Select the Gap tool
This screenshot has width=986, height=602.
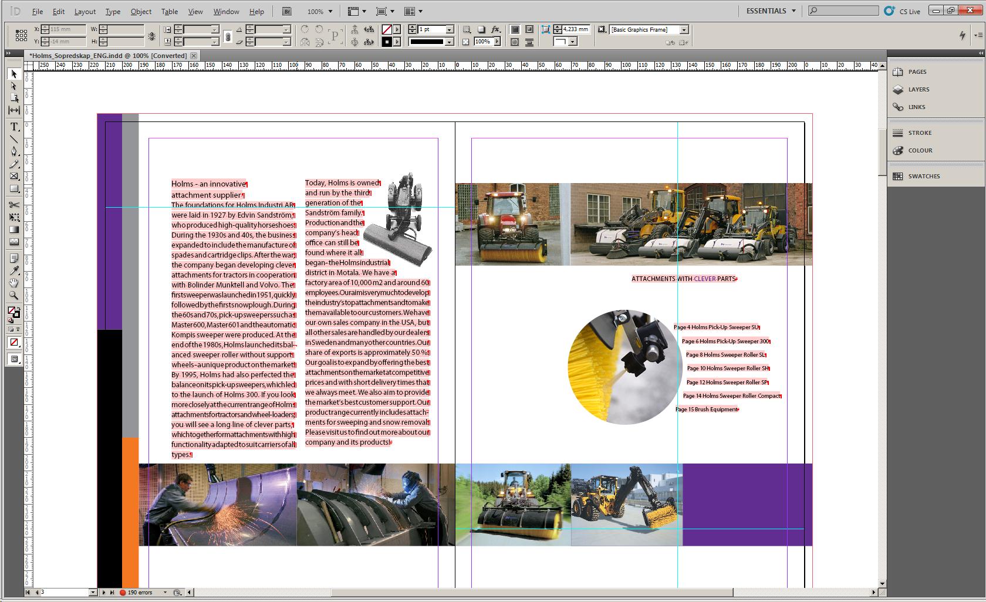14,110
